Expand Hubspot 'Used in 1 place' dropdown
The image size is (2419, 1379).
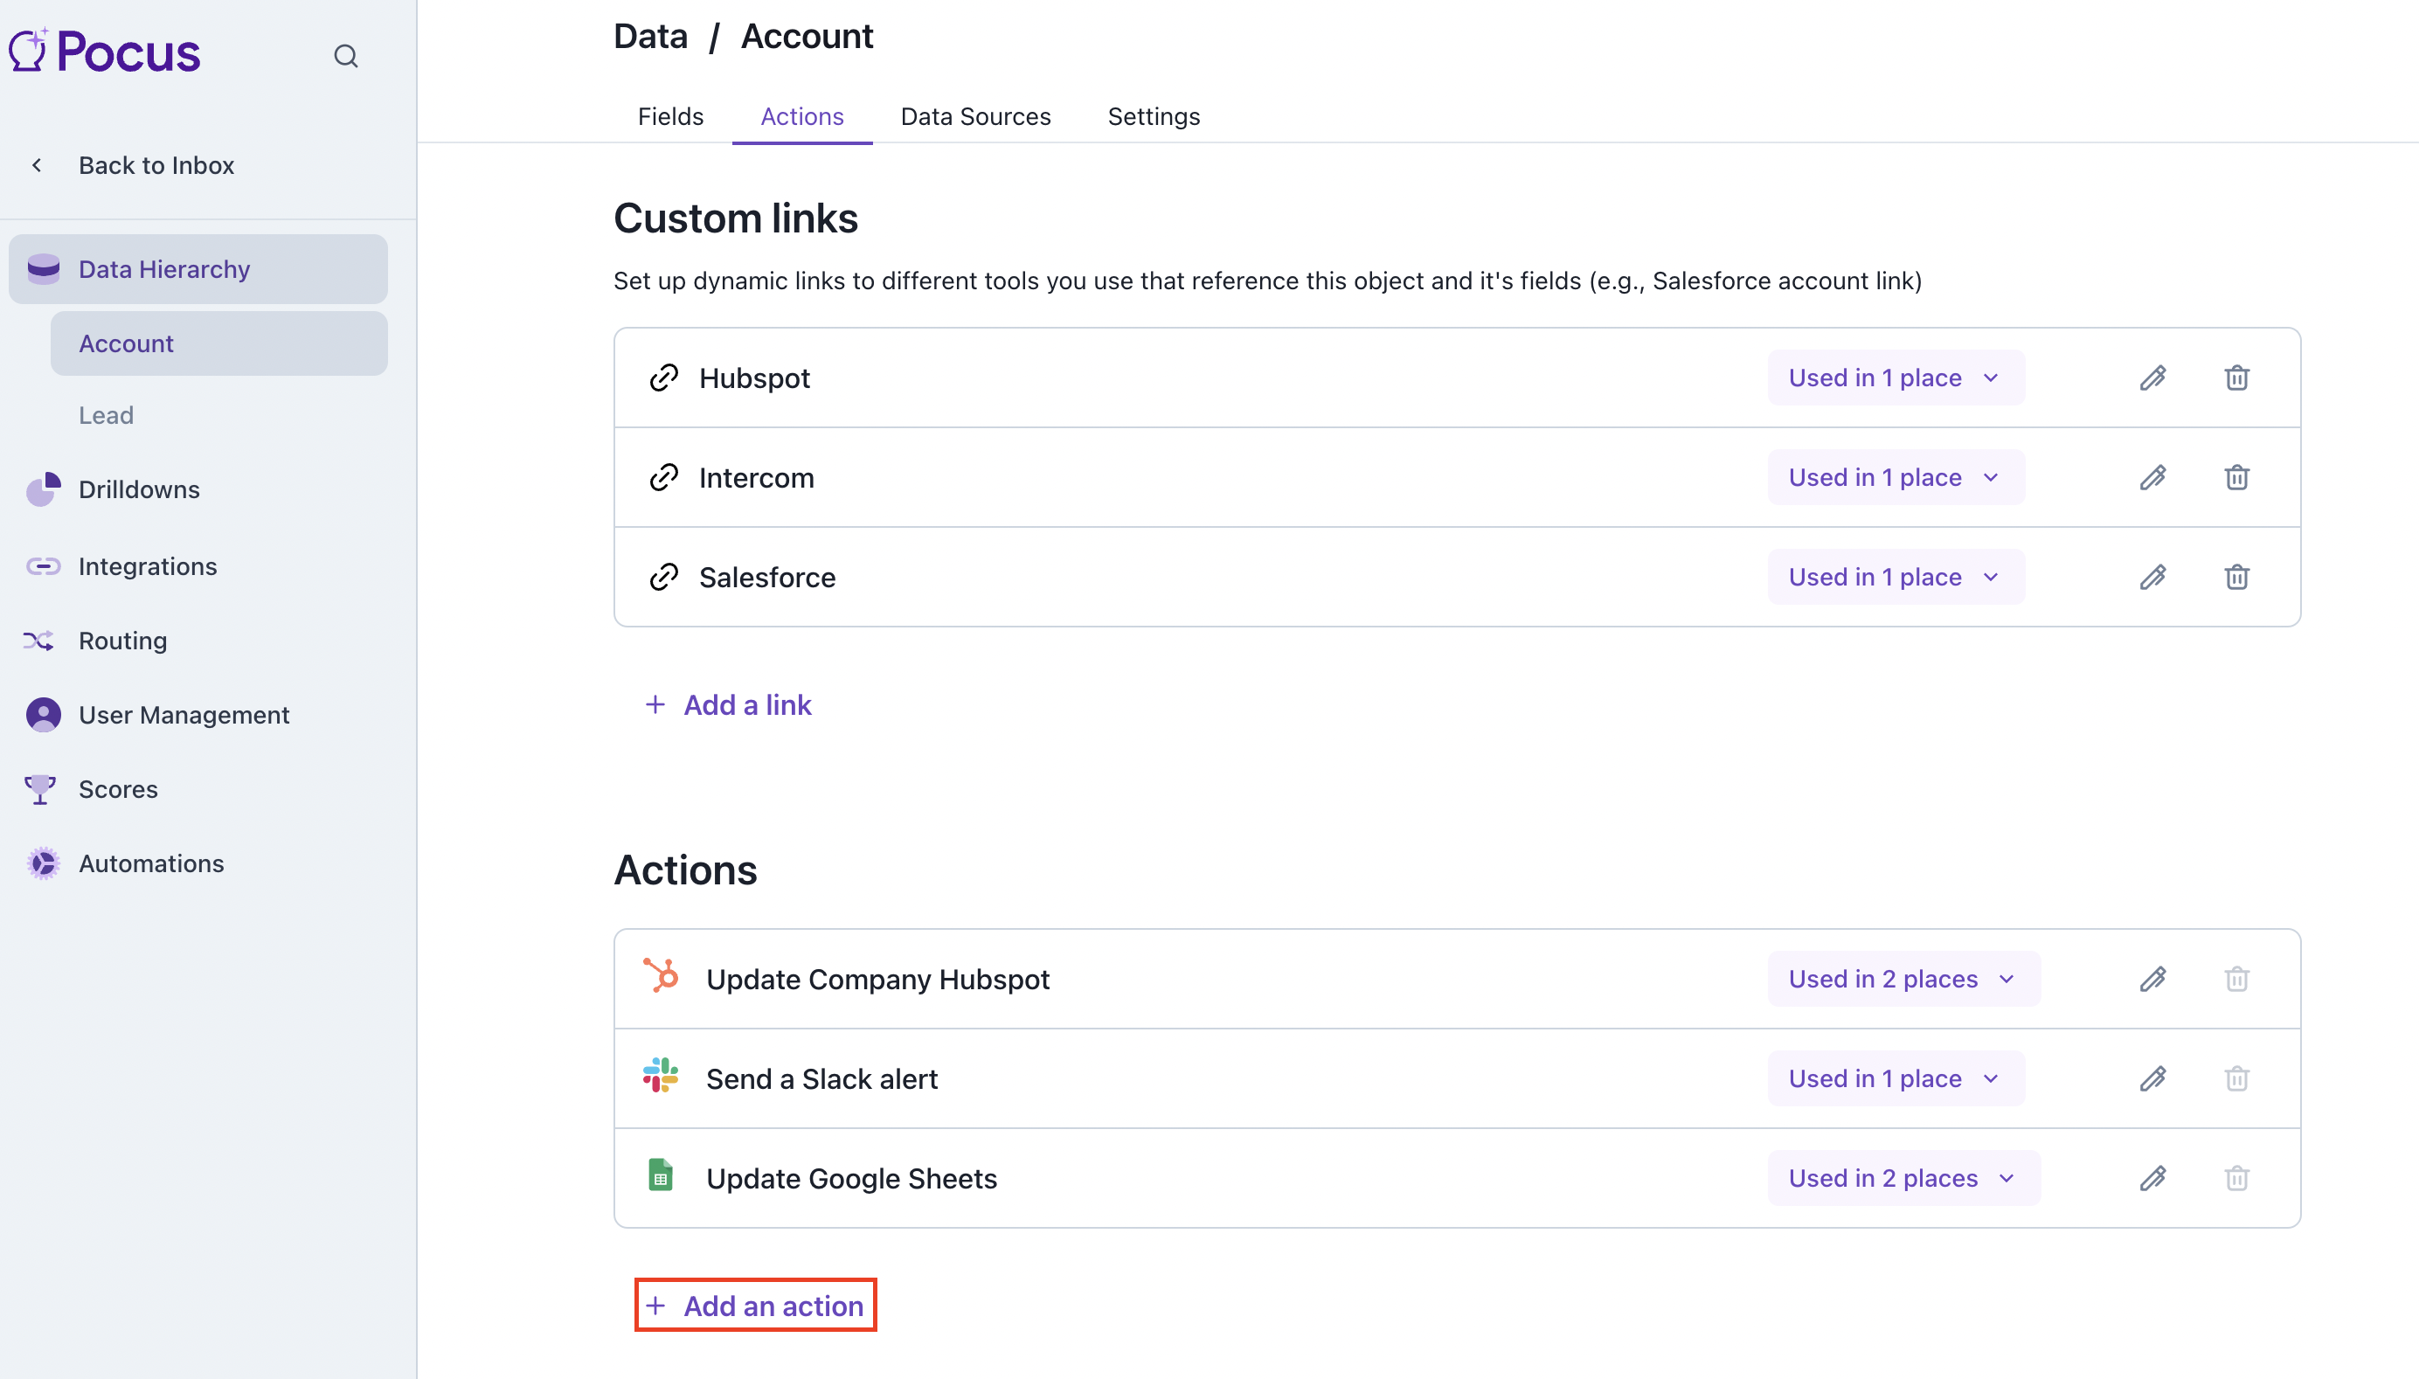1895,378
